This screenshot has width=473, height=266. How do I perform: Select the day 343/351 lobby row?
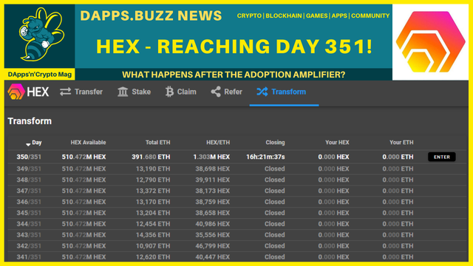(x=237, y=235)
